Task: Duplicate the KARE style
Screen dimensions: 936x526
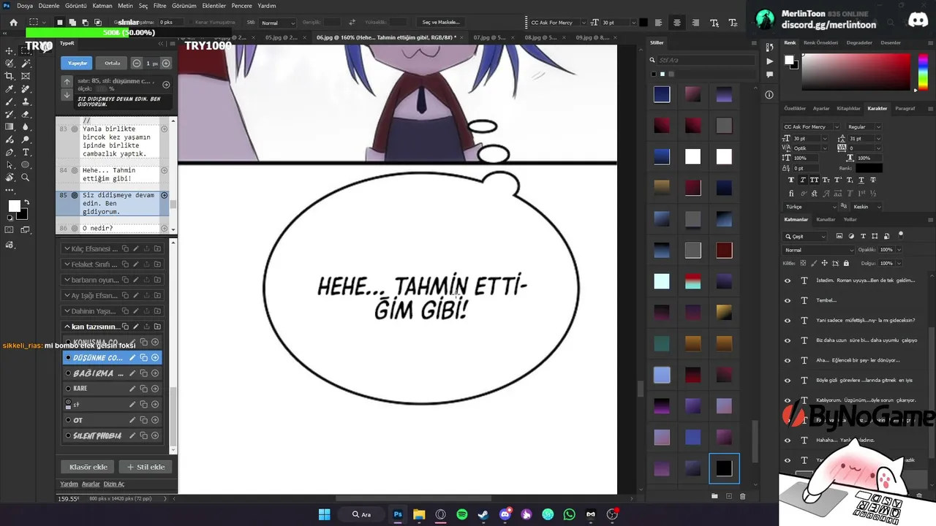Action: click(143, 389)
